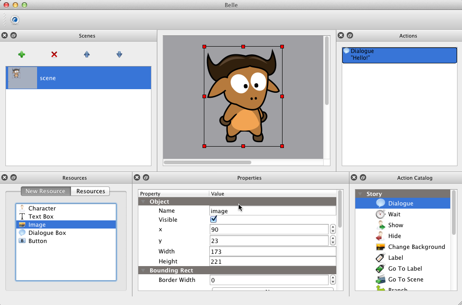
Task: Uncheck the Visible checkbox
Action: (x=214, y=219)
